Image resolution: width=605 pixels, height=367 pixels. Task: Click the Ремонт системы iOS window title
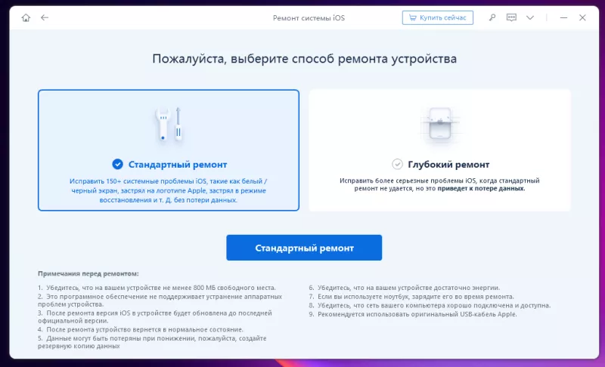(x=309, y=17)
